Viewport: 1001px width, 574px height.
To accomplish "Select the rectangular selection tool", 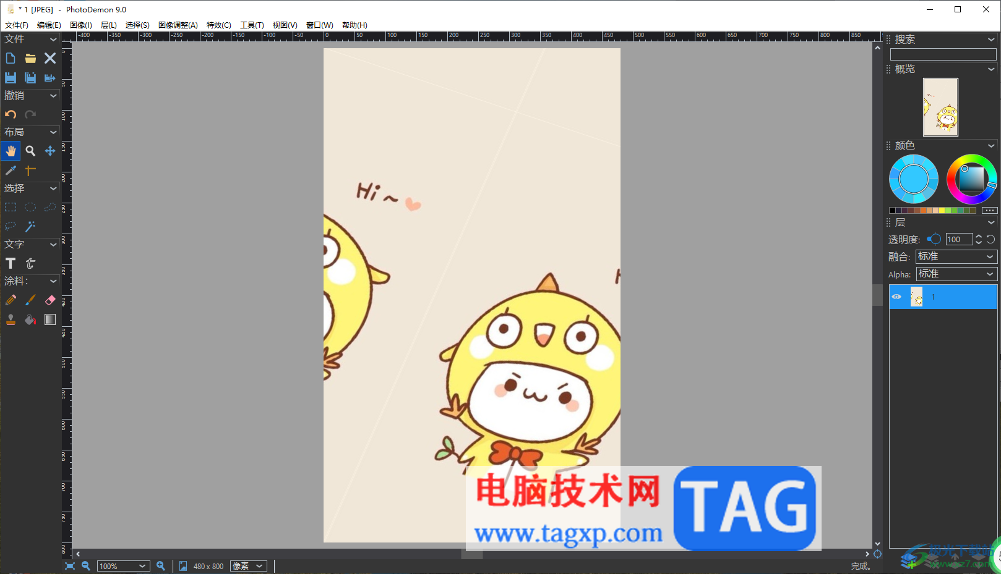I will pyautogui.click(x=11, y=207).
